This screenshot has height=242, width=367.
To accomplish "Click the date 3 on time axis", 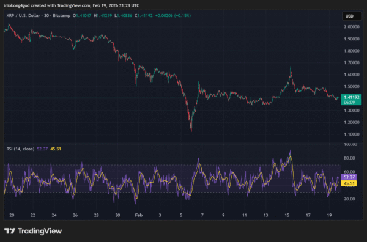I will [160, 215].
